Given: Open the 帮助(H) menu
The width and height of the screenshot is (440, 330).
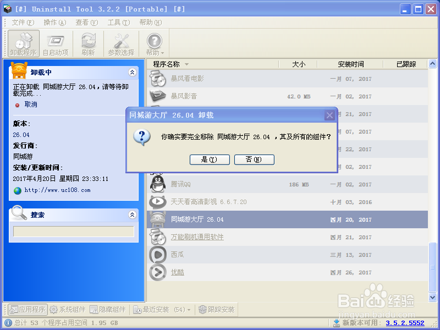Looking at the screenshot, I should (151, 23).
